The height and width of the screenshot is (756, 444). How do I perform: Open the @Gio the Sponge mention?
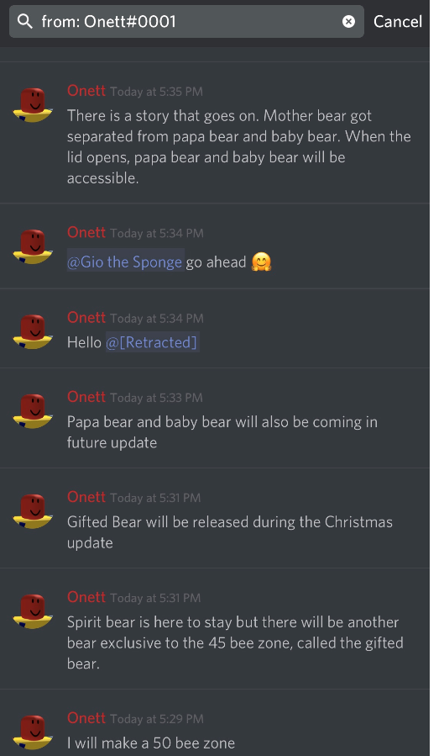point(126,262)
